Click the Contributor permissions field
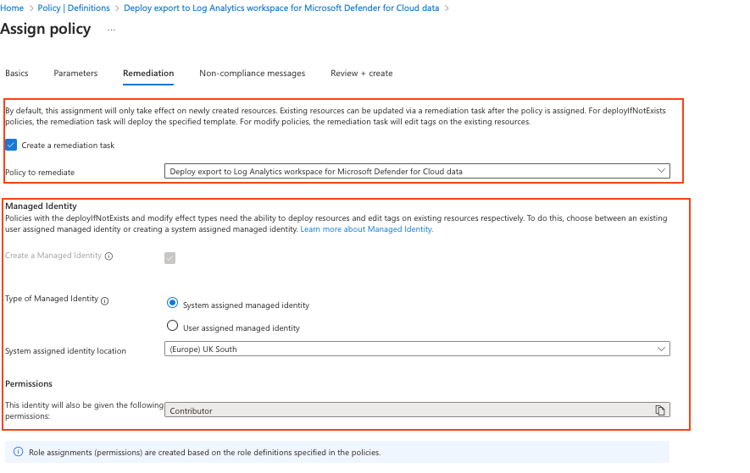Image resolution: width=750 pixels, height=473 pixels. point(417,410)
